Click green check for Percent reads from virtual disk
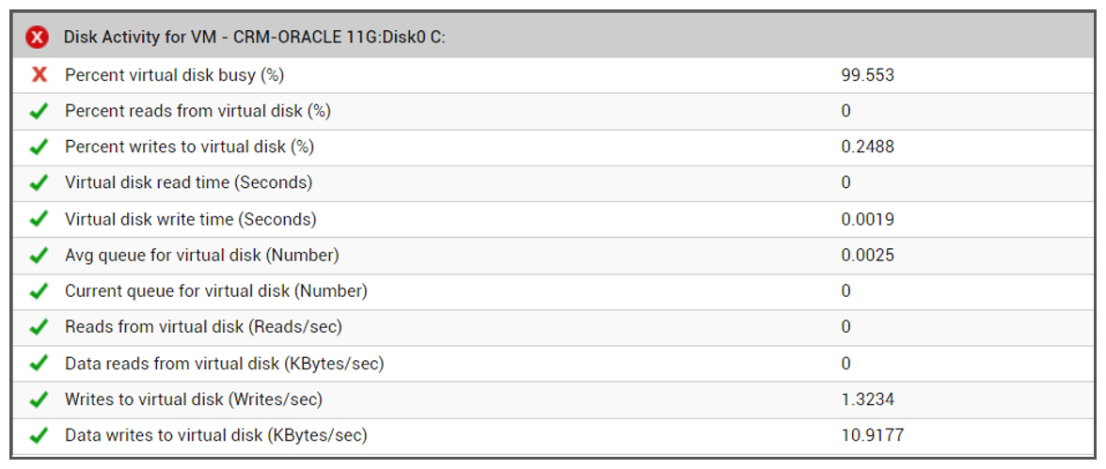1106x469 pixels. 39,111
